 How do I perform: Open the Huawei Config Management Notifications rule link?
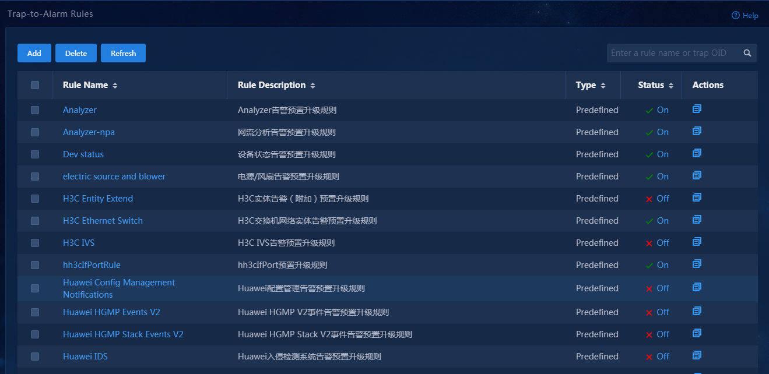click(x=119, y=288)
